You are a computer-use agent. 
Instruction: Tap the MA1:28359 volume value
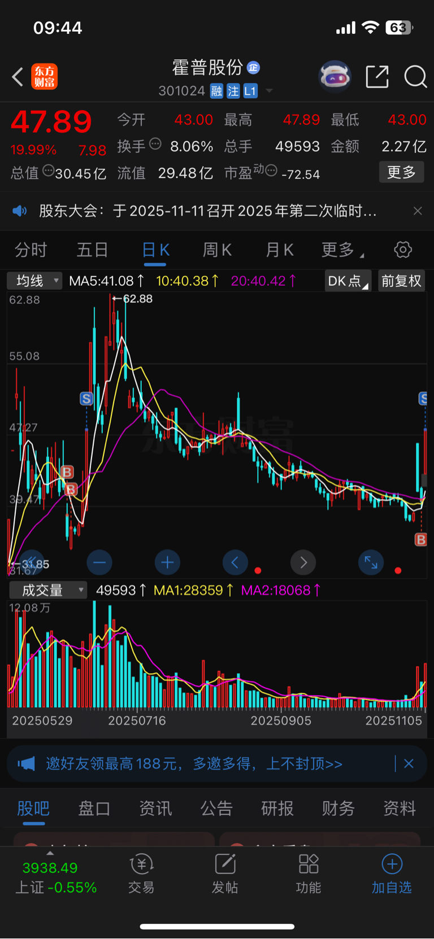click(194, 591)
